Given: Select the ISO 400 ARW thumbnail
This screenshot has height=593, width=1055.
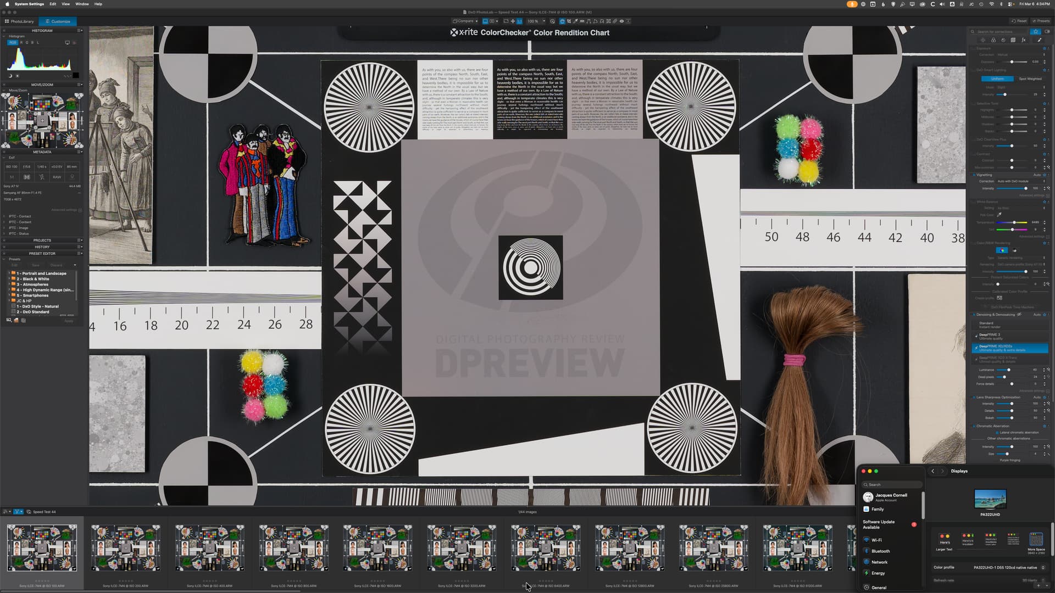Looking at the screenshot, I should tap(209, 547).
